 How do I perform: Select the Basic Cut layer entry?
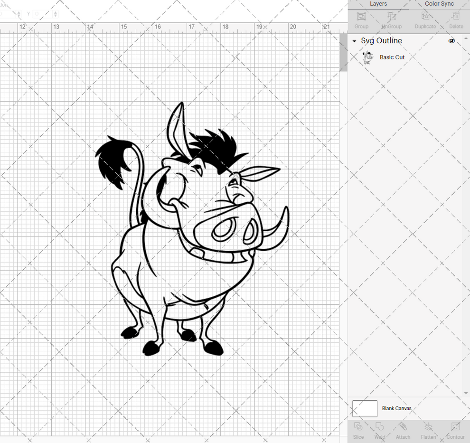392,57
